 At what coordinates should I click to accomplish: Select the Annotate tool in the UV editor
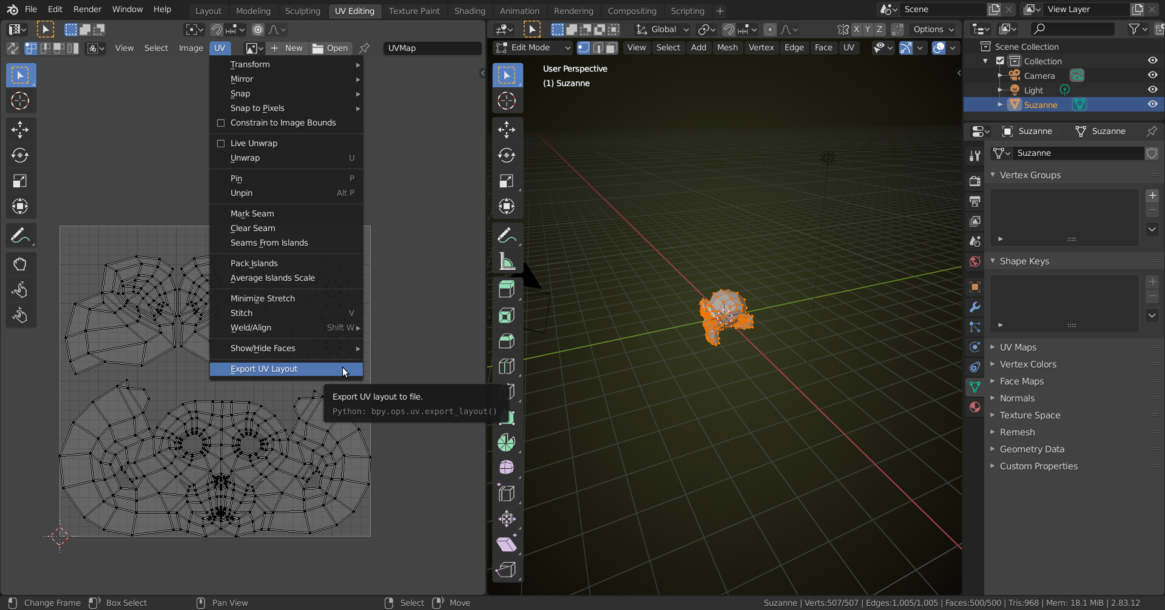20,235
